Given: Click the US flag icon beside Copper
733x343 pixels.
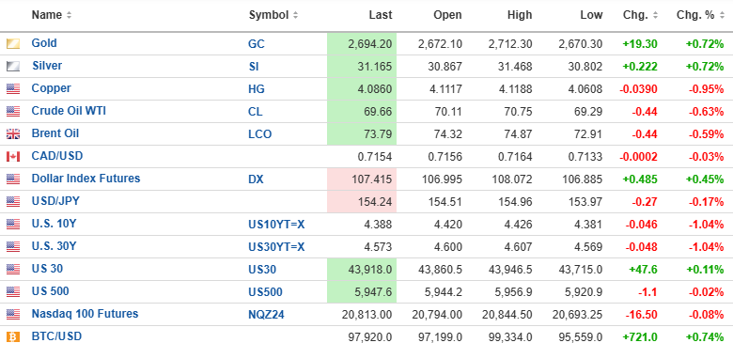Looking at the screenshot, I should 13,88.
